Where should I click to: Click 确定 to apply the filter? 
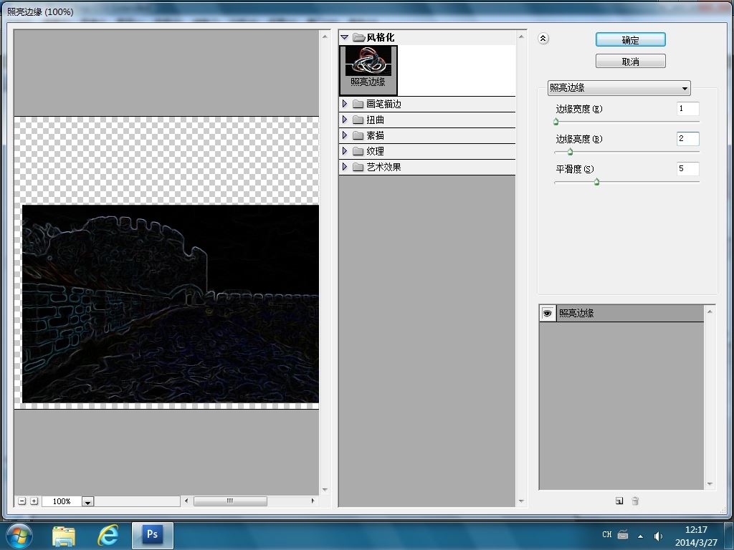coord(630,40)
